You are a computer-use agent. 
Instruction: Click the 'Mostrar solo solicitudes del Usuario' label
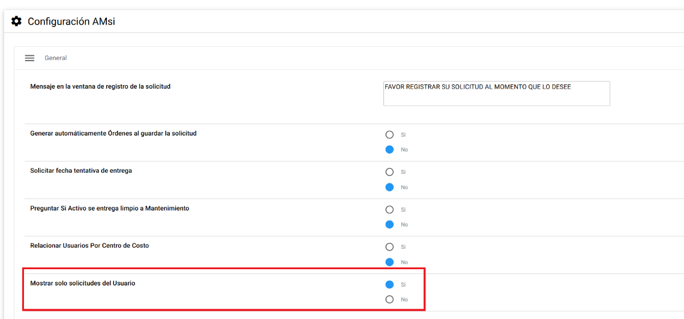coord(82,283)
